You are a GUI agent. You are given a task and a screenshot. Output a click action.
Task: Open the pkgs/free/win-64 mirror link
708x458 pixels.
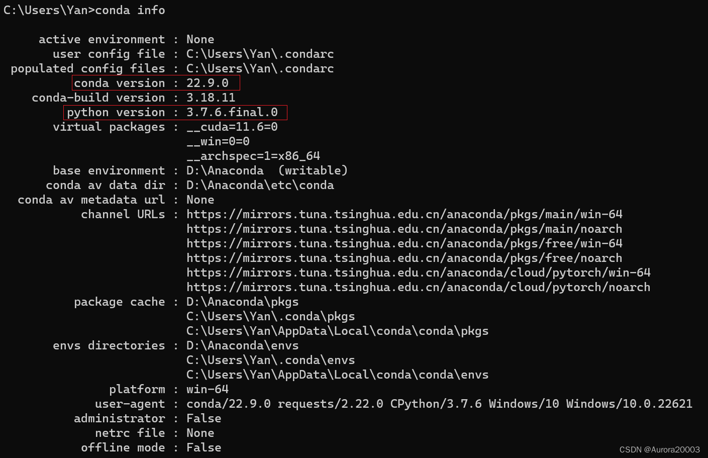point(404,243)
